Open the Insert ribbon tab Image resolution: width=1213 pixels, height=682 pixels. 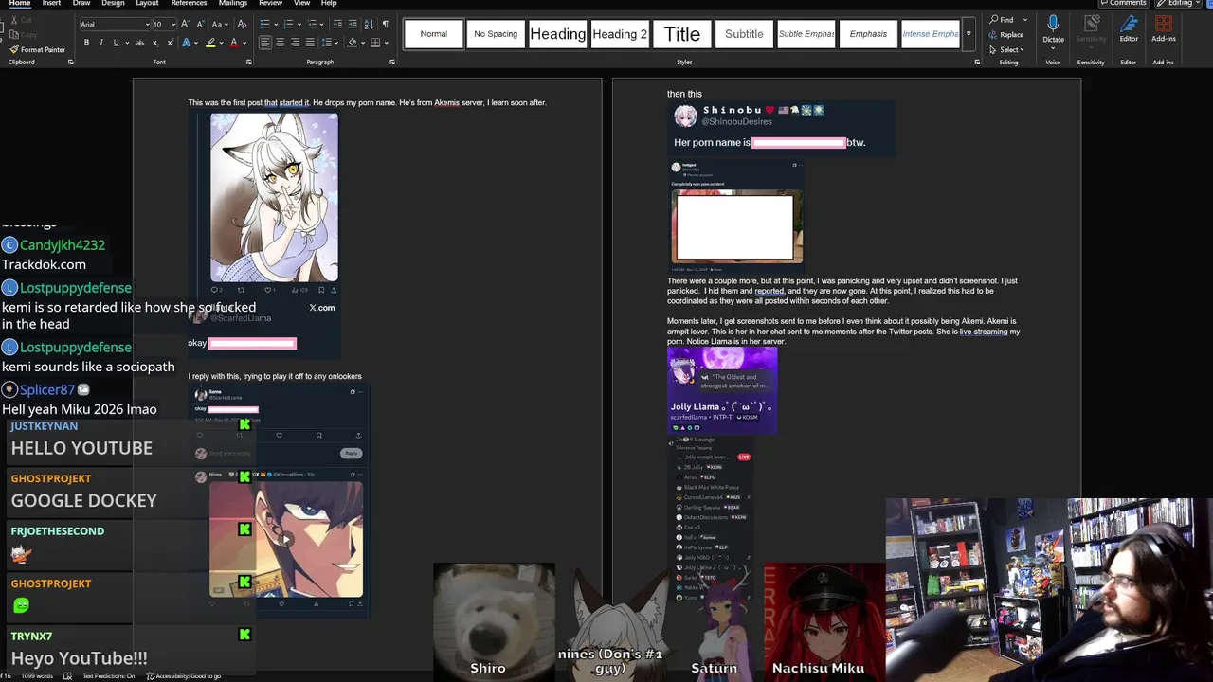(51, 3)
